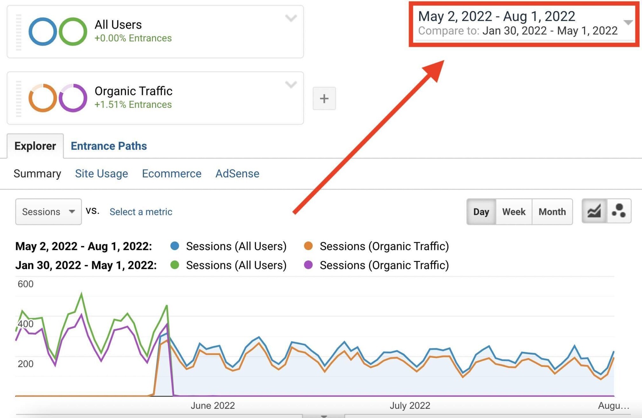This screenshot has height=418, width=642.
Task: Open the Sessions metric dropdown
Action: [x=48, y=212]
